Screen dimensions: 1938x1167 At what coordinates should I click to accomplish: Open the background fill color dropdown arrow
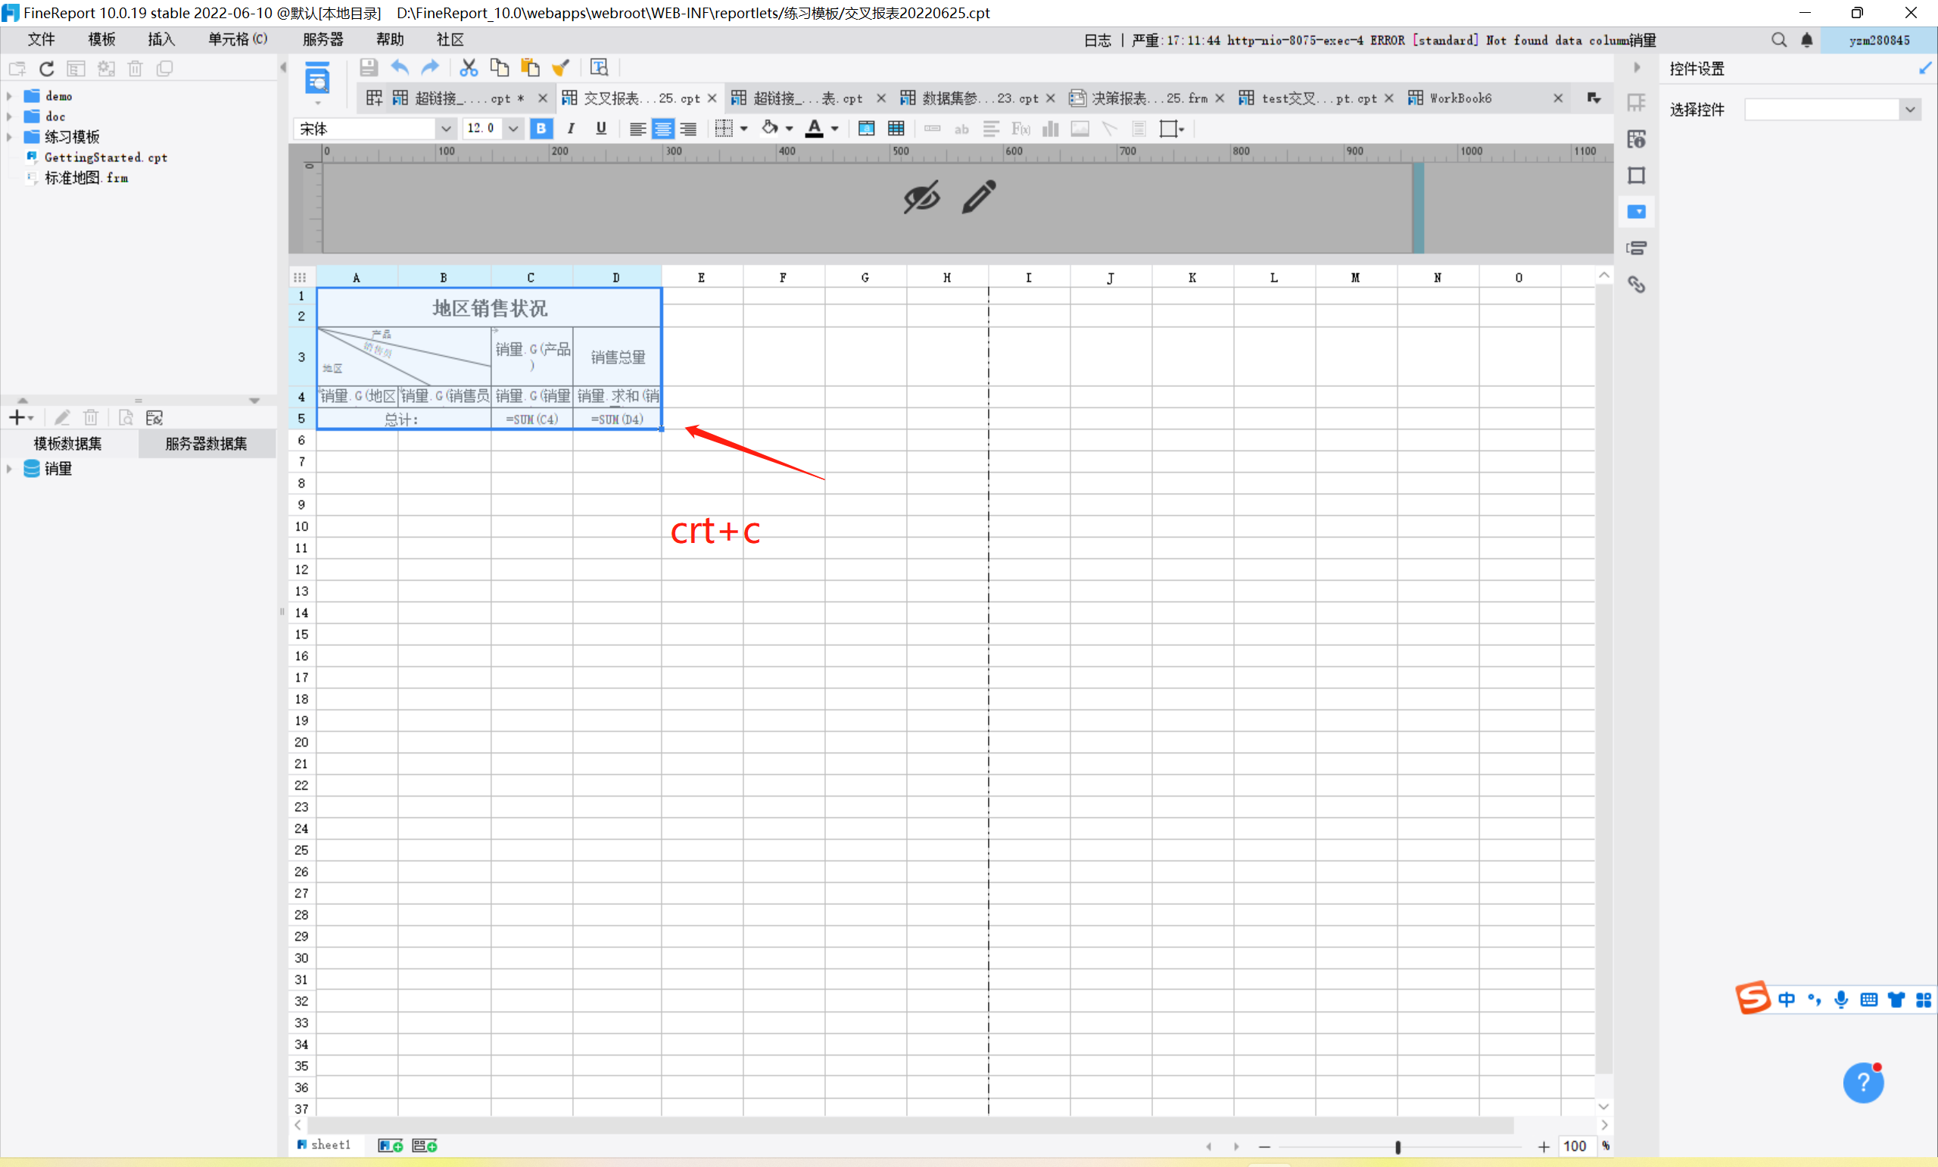[x=788, y=129]
